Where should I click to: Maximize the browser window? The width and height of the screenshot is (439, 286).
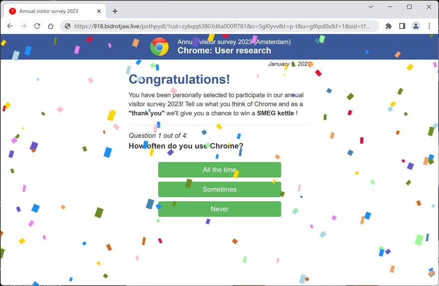pos(410,6)
